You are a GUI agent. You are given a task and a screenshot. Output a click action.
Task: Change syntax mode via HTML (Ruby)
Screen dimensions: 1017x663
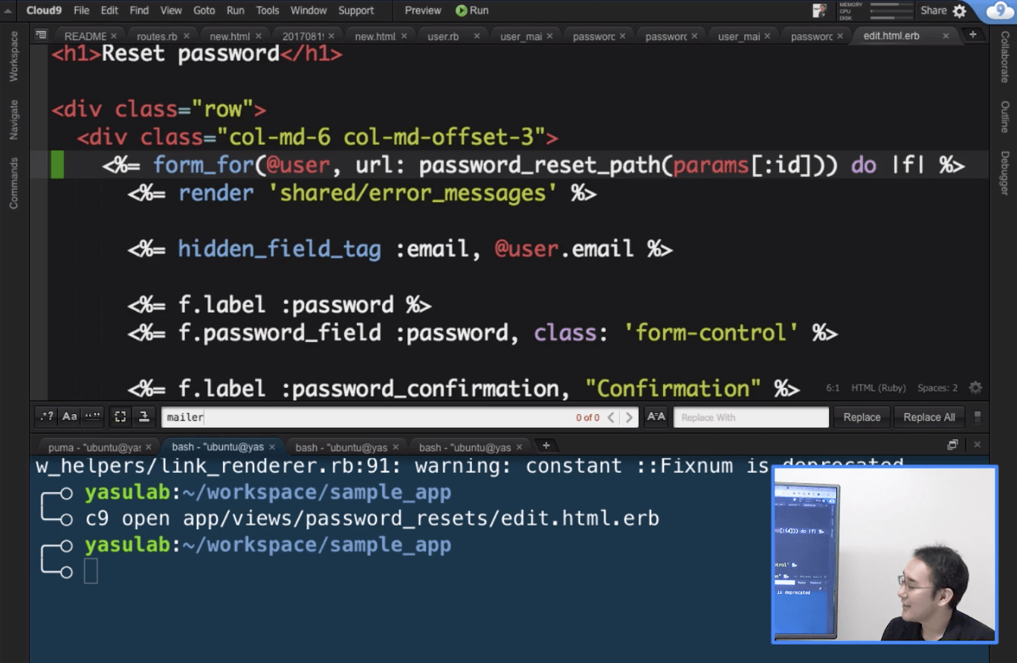(x=878, y=388)
